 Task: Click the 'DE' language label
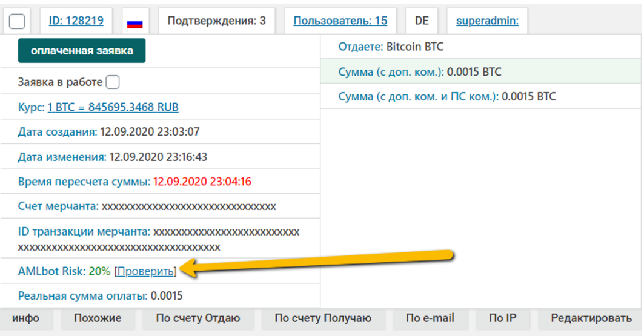click(422, 21)
